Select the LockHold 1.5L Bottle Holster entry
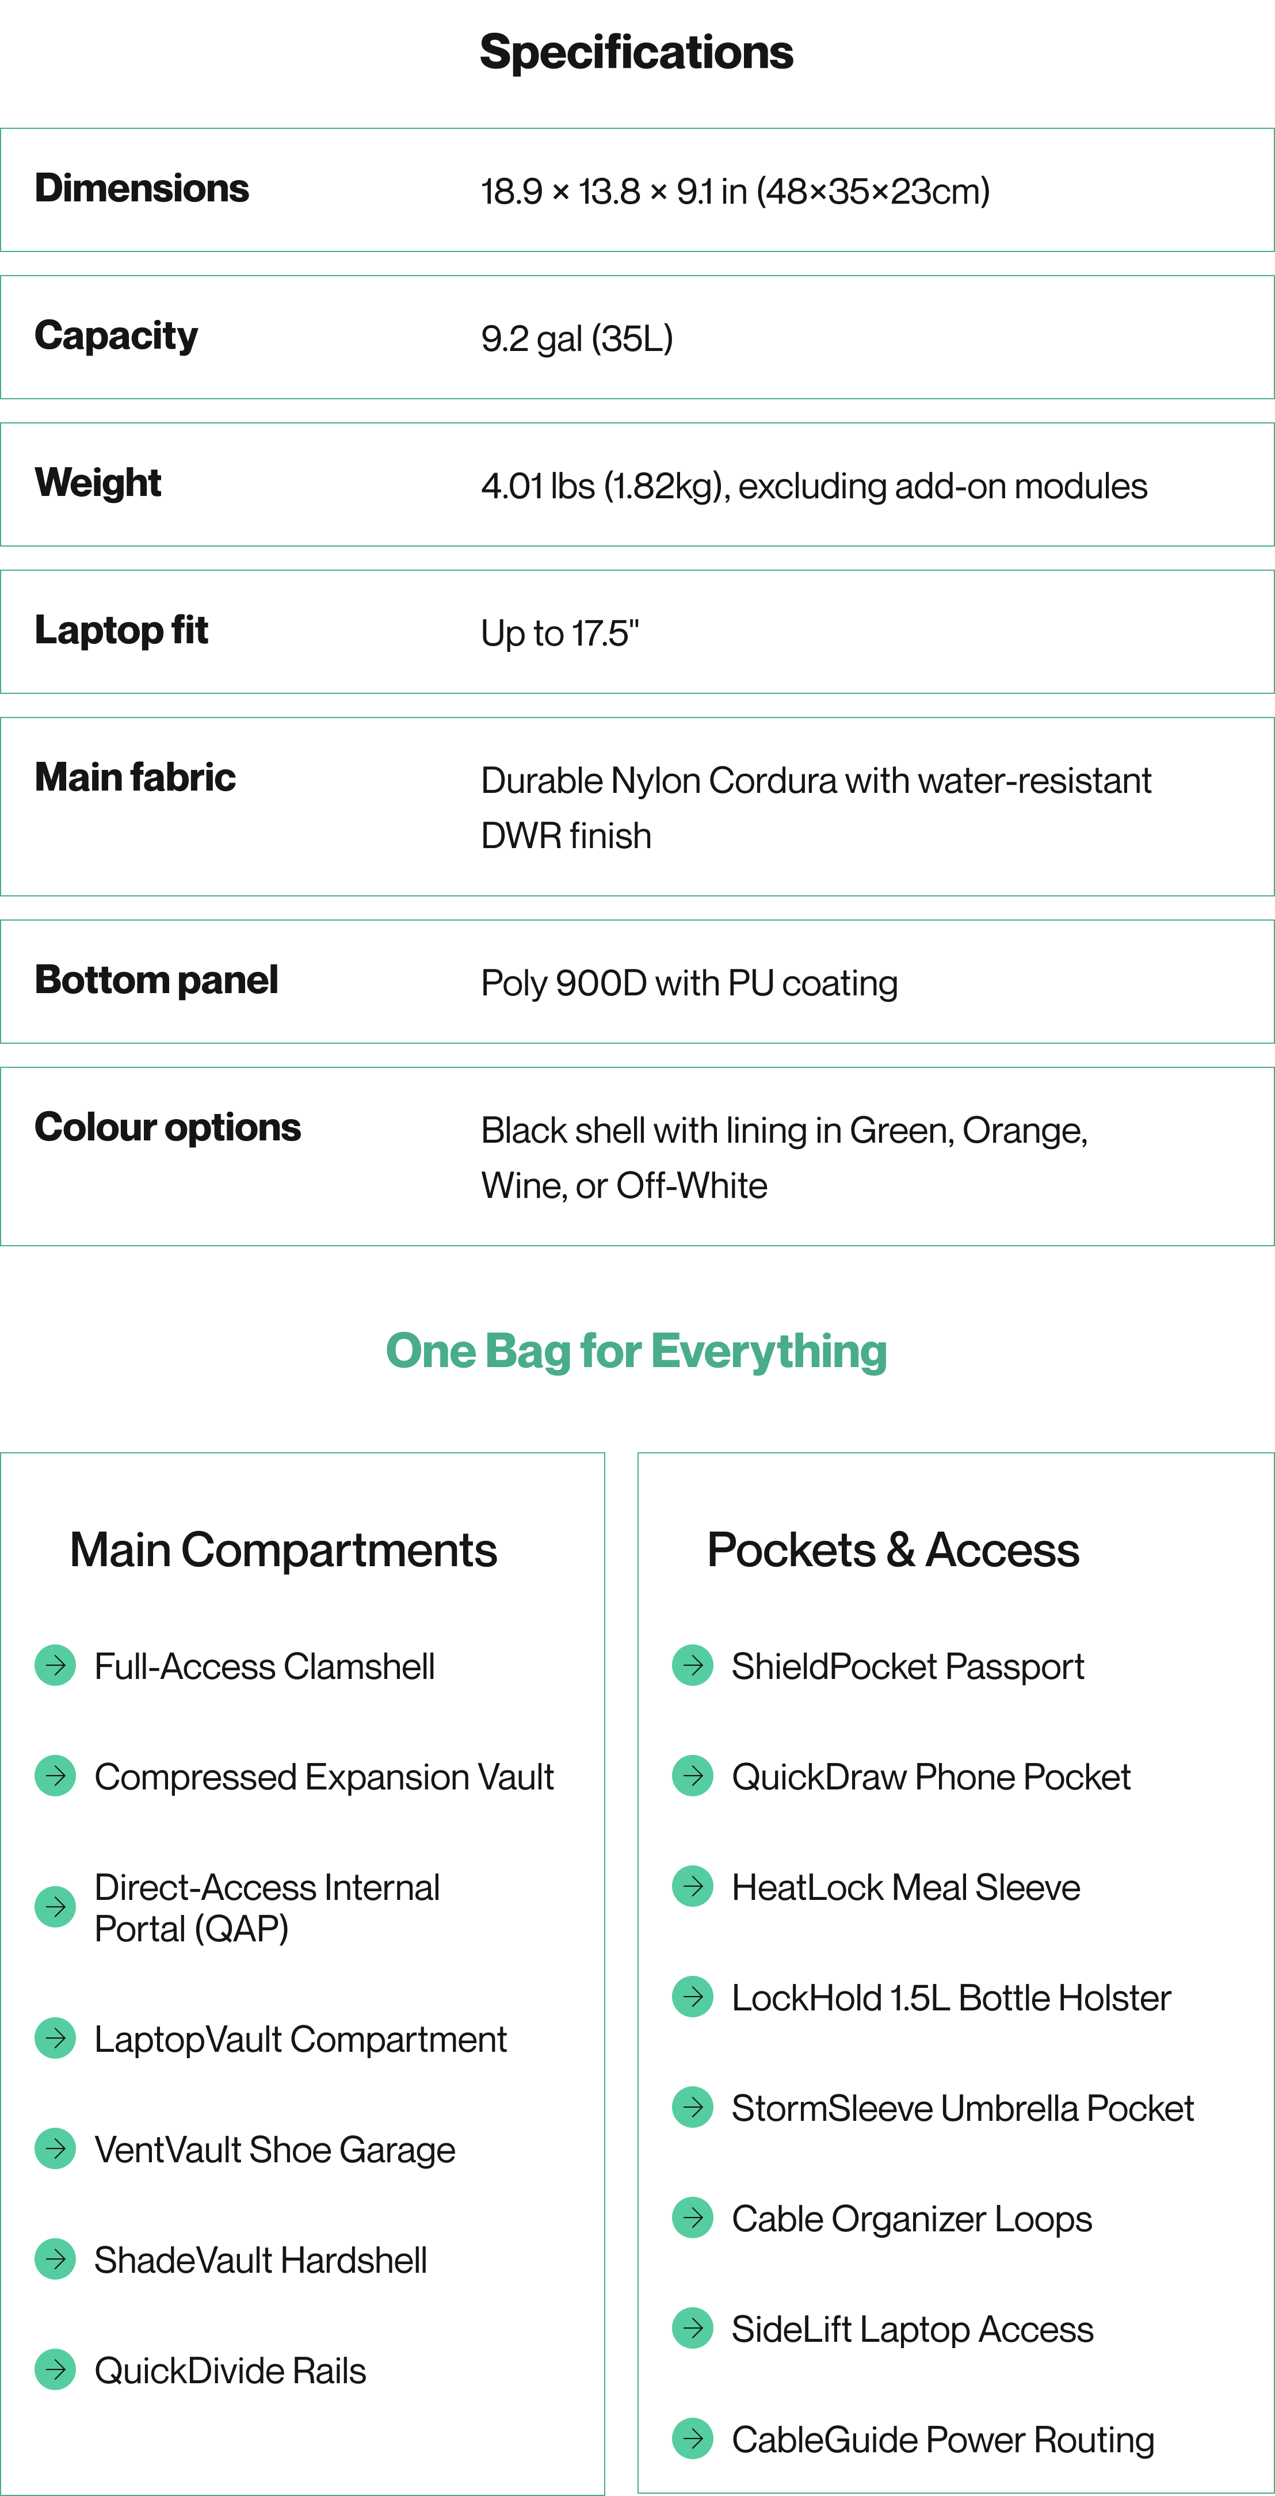The height and width of the screenshot is (2496, 1275). click(x=952, y=1998)
